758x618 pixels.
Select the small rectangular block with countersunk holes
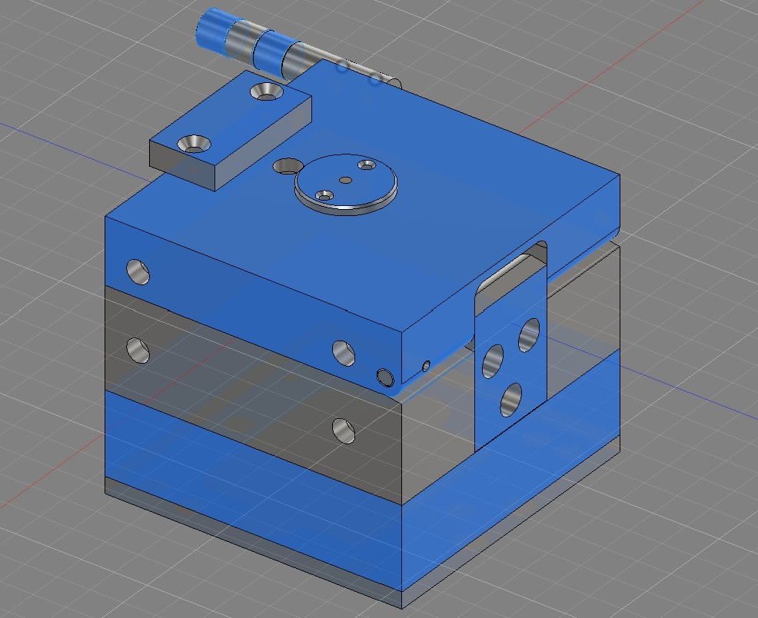[x=231, y=130]
